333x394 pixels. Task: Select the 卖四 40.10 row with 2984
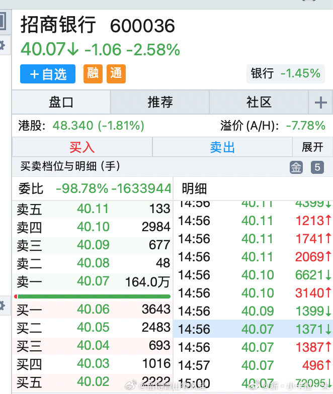[x=93, y=227]
